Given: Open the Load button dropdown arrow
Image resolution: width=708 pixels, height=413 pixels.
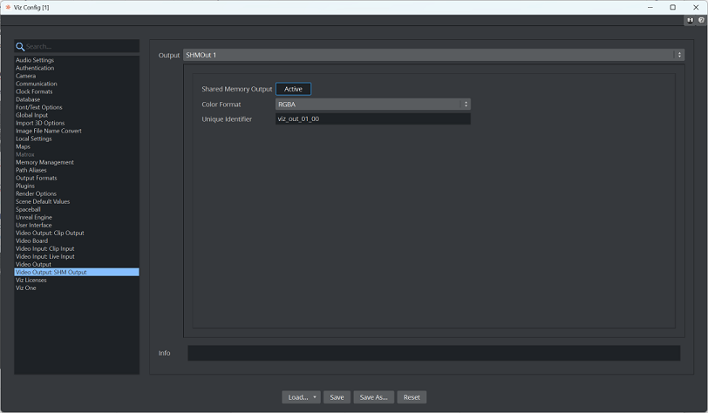Looking at the screenshot, I should (314, 397).
